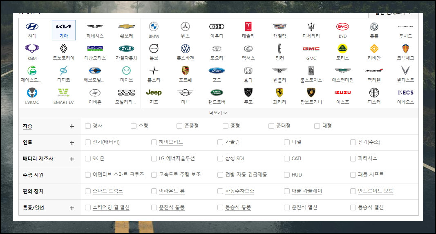Select the Hyundai (현대) brand logo
This screenshot has width=436, height=234.
tap(32, 26)
